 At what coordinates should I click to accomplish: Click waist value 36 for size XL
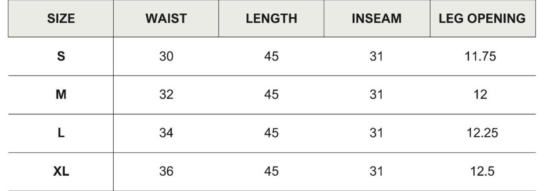(x=166, y=172)
